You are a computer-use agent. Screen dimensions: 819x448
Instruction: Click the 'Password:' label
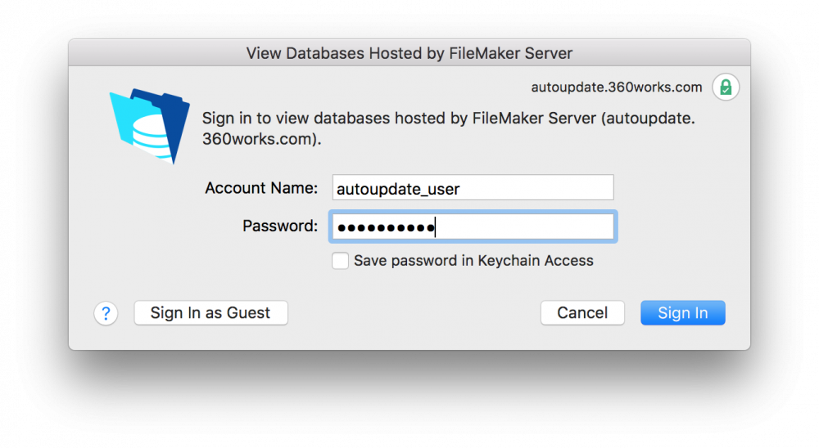pyautogui.click(x=279, y=226)
